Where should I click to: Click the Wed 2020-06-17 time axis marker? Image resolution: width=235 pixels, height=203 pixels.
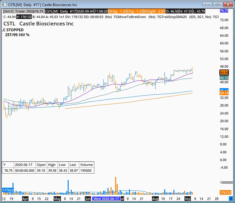tap(106, 199)
